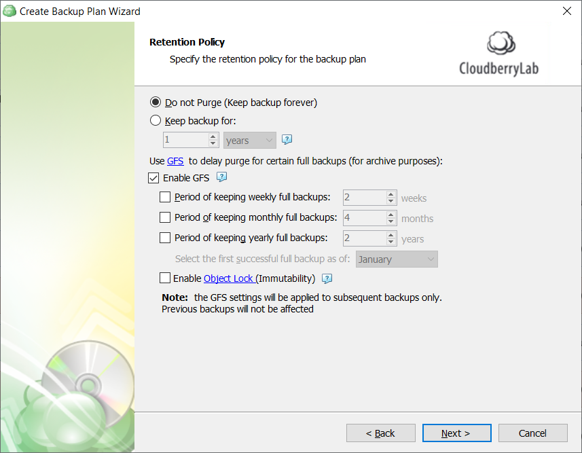
Task: Click the Next button
Action: click(456, 433)
